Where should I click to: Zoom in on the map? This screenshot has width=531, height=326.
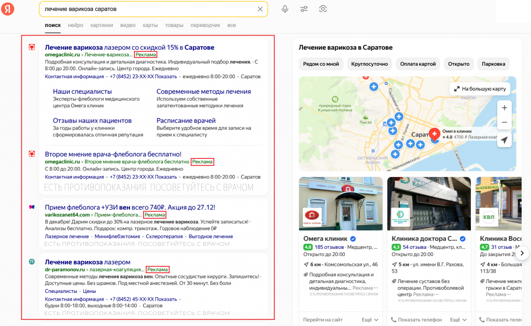coord(504,108)
